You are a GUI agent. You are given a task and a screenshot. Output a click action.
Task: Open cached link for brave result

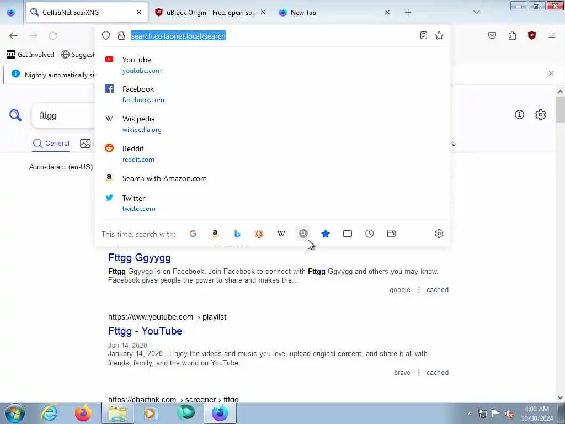pos(438,373)
